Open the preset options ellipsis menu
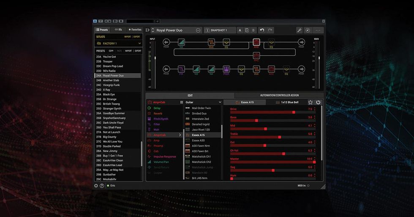414x217 pixels. pyautogui.click(x=198, y=30)
